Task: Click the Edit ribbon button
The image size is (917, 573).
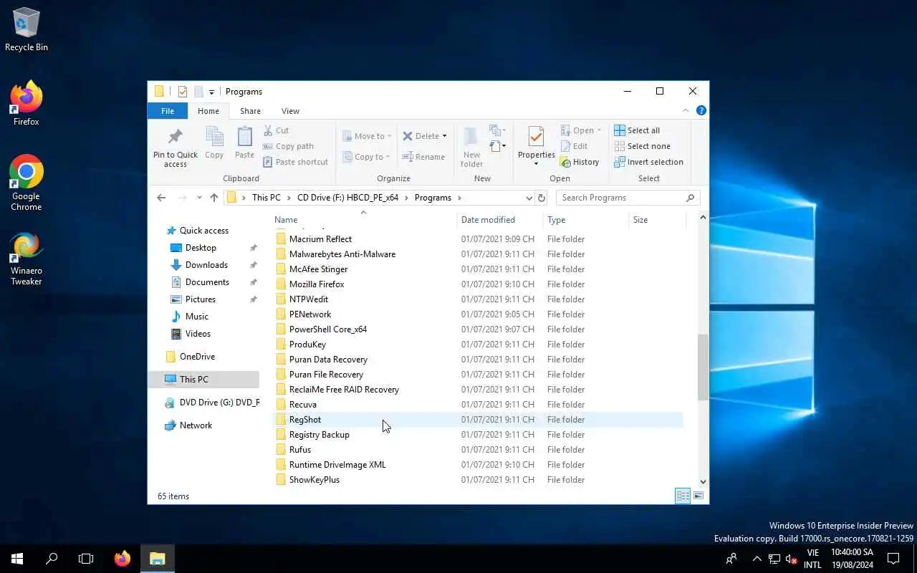Action: click(x=574, y=146)
